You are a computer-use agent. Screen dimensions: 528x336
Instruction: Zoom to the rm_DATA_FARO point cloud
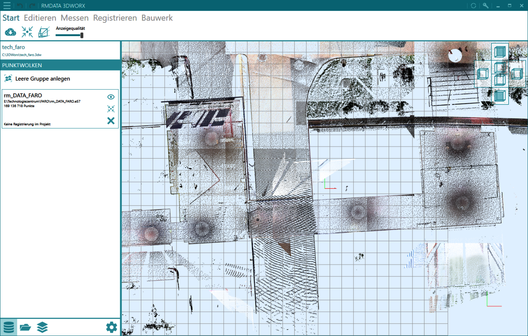111,109
